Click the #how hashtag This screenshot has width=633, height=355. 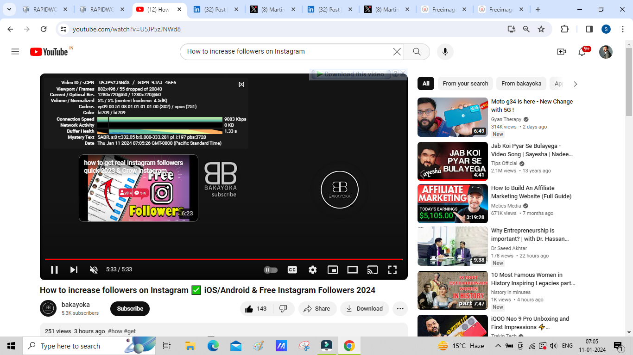115,331
